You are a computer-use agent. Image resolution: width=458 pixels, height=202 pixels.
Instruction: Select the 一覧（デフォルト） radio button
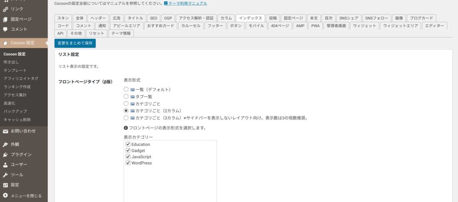[126, 89]
